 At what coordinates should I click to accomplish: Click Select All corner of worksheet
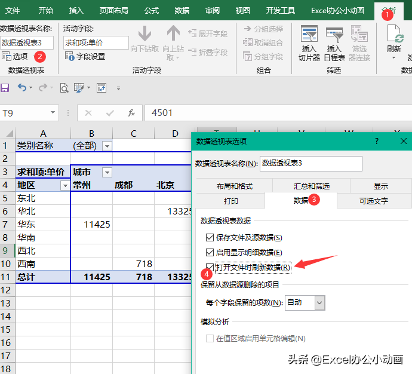click(x=8, y=133)
